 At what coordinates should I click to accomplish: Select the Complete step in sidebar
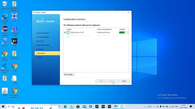[39, 57]
